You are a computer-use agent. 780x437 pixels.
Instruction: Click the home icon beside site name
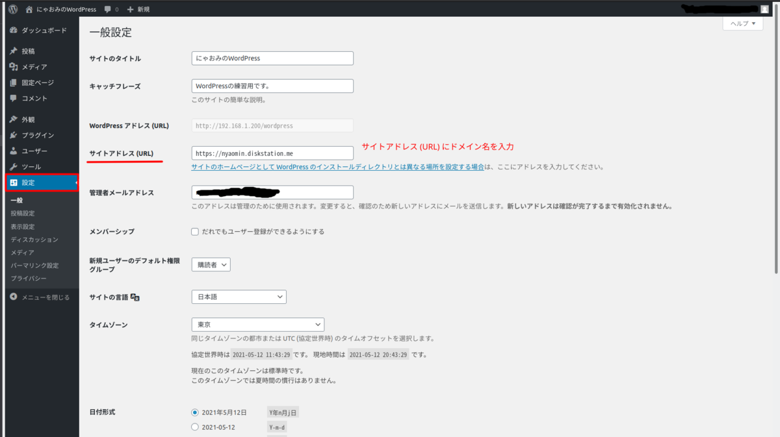point(29,10)
